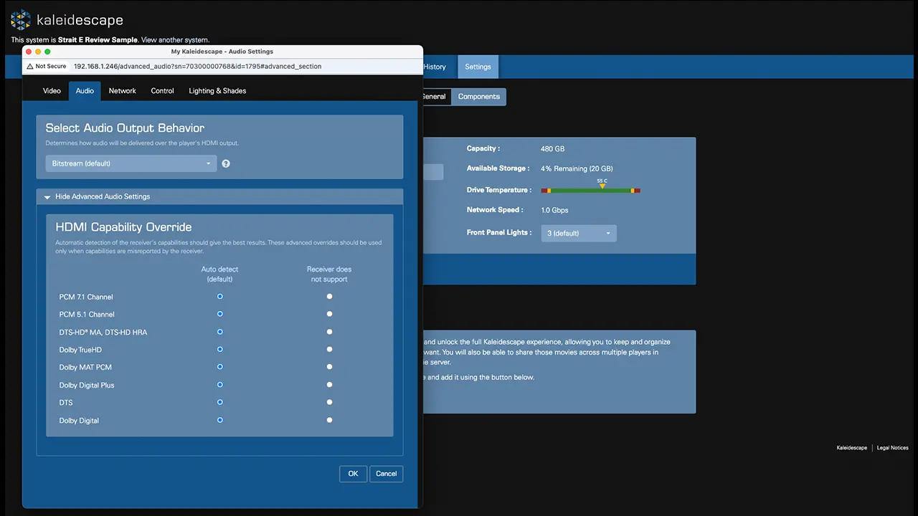Set DTS to Receiver does not support
This screenshot has height=516, width=918.
(x=329, y=402)
